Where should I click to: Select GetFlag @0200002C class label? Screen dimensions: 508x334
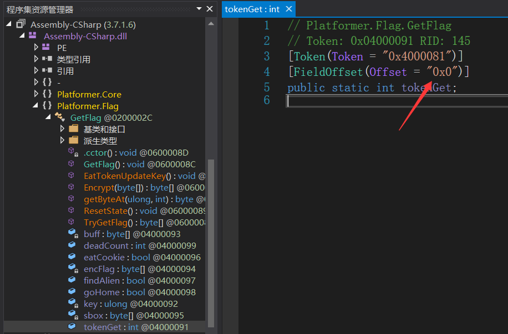pyautogui.click(x=111, y=118)
